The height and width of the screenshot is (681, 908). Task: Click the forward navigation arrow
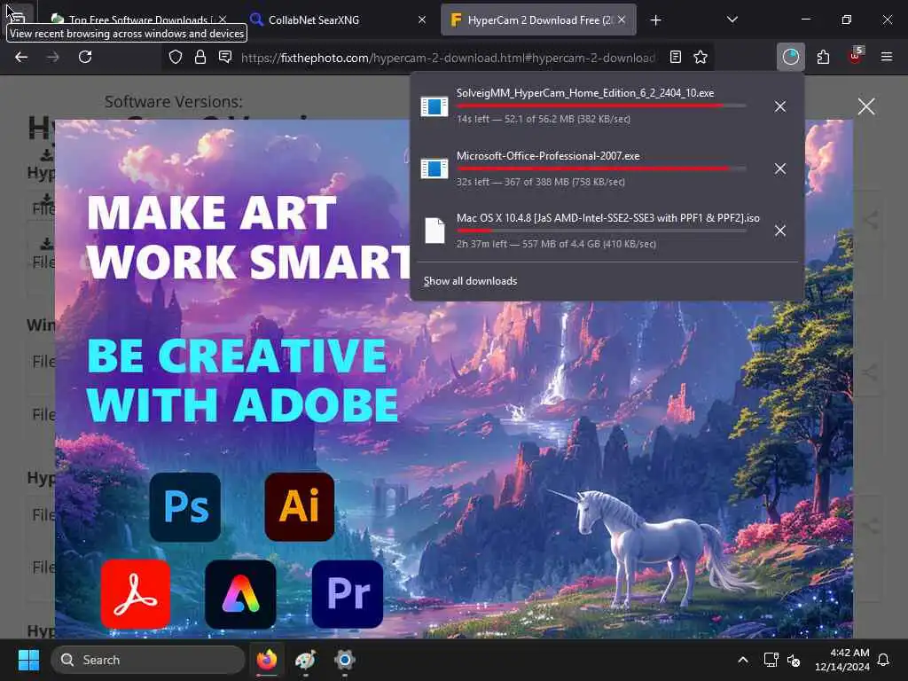52,57
